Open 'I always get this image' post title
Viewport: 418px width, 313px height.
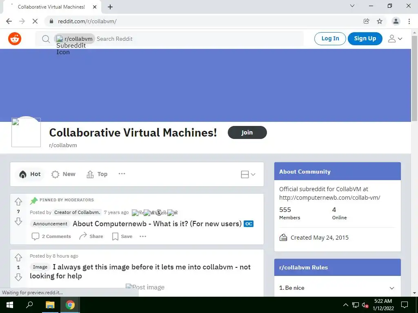140,271
